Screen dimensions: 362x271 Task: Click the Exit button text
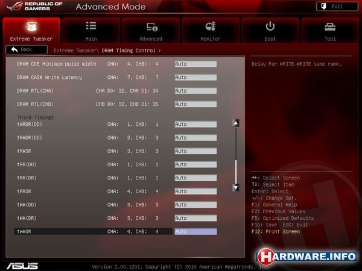coord(337,7)
